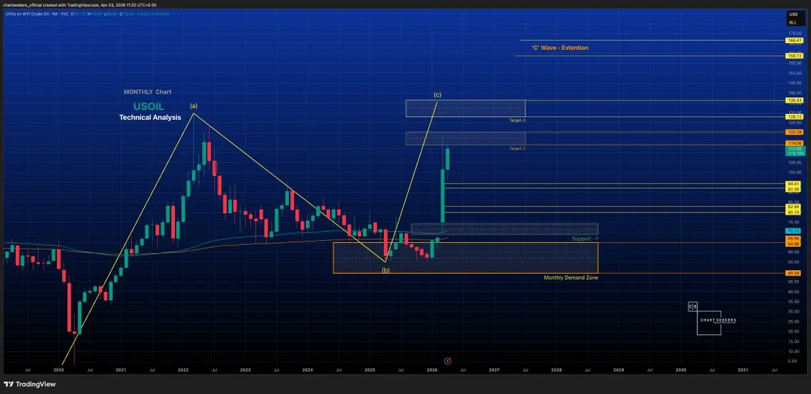Screen dimensions: 811x394
Task: Click the 2022 label on time axis
Action: [183, 370]
